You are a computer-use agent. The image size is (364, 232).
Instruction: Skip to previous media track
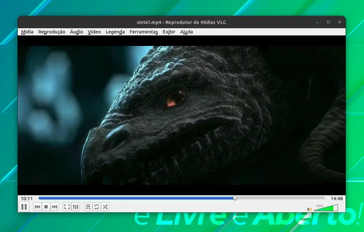click(x=37, y=207)
